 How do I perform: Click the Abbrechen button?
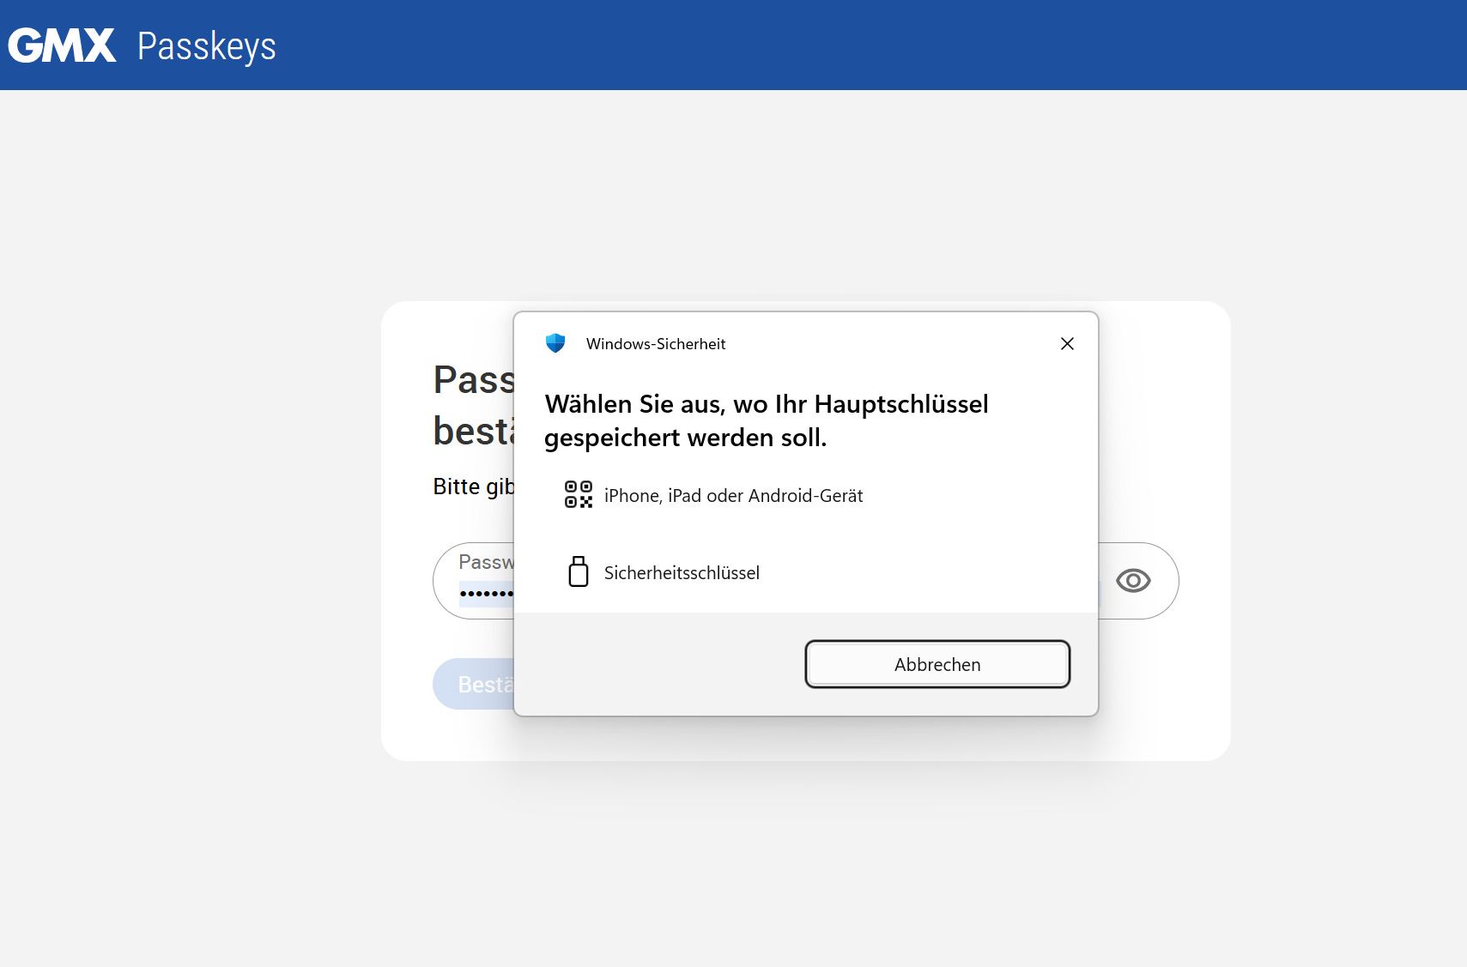(937, 664)
